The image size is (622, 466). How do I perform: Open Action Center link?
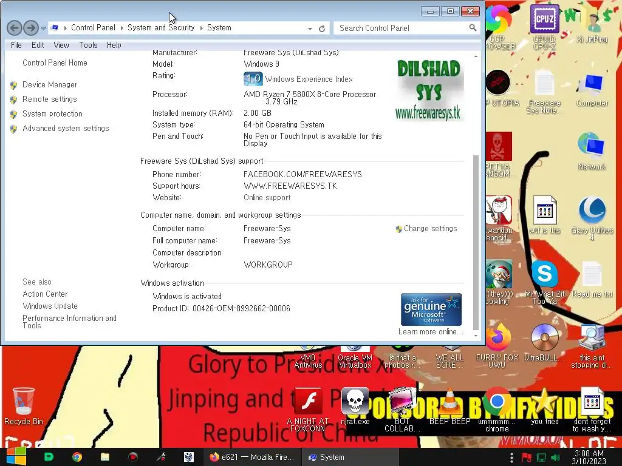coord(45,294)
